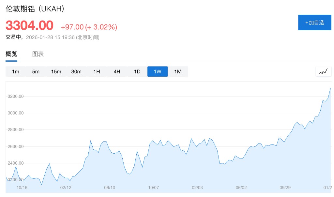Click the 10/16 date axis marker

coord(22,188)
